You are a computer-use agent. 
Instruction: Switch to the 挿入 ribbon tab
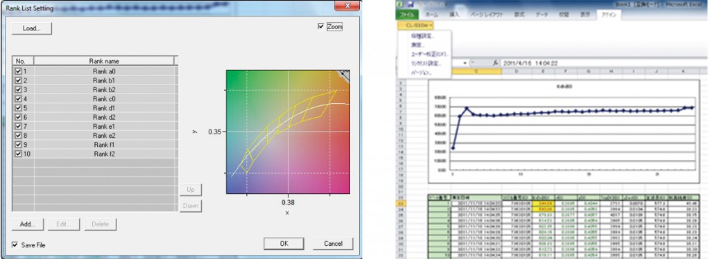pyautogui.click(x=455, y=15)
